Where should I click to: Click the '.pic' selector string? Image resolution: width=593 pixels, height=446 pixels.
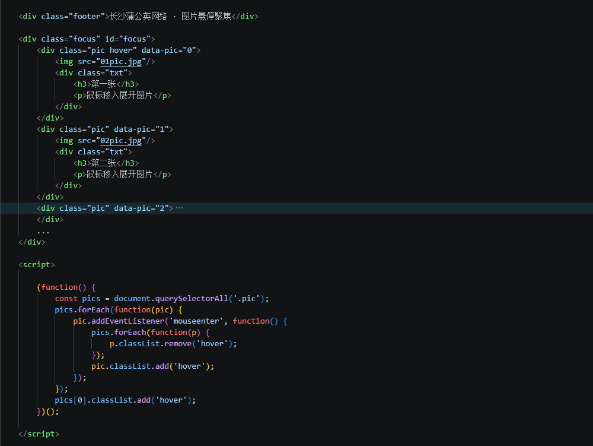point(247,298)
